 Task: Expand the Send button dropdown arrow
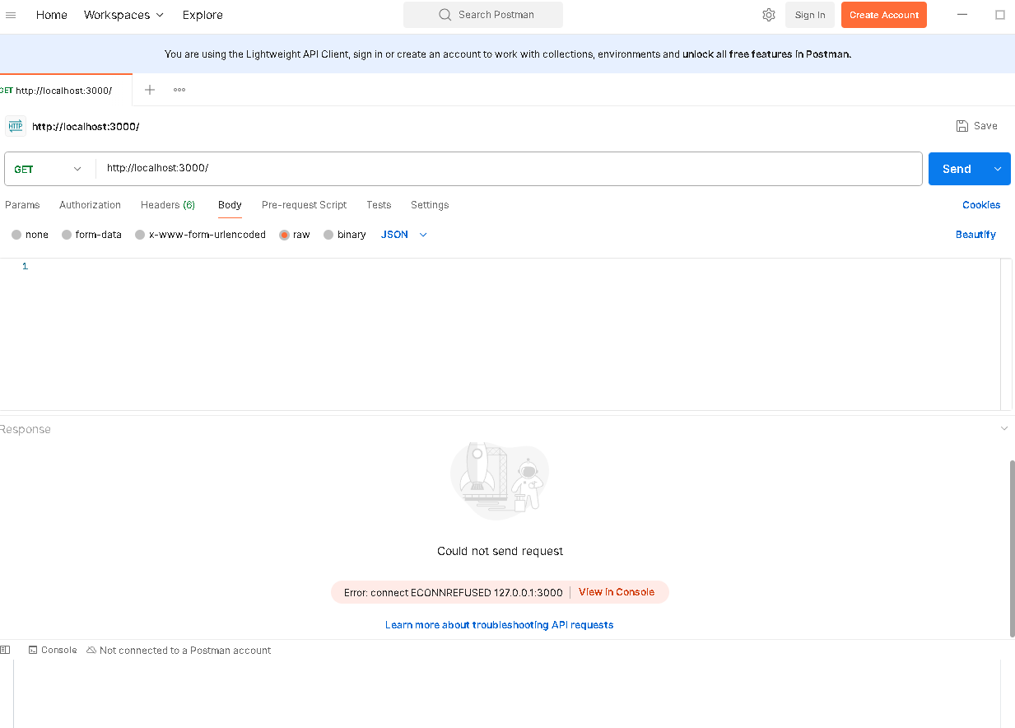pos(998,169)
